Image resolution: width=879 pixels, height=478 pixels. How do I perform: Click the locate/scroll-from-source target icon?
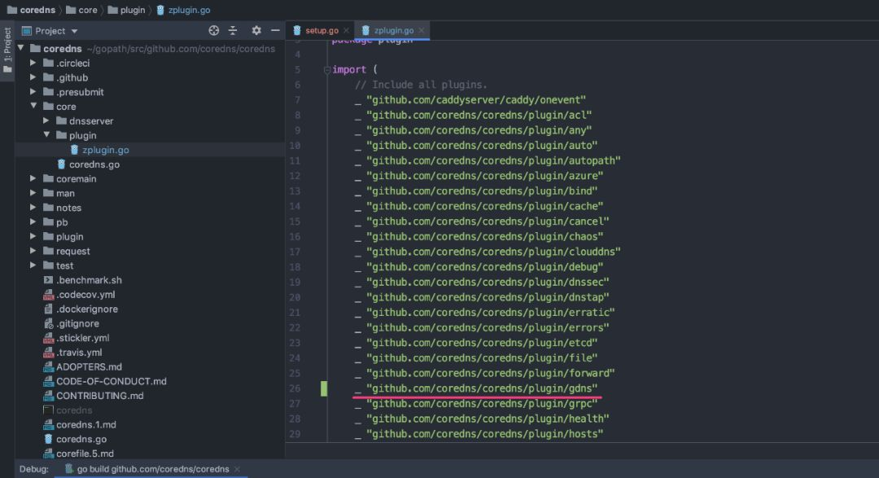tap(214, 31)
